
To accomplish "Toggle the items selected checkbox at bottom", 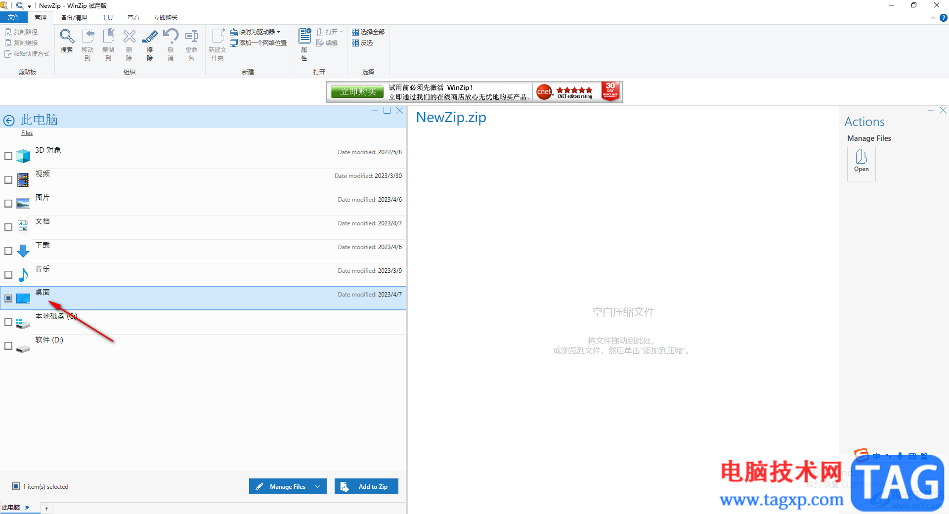I will click(x=16, y=486).
